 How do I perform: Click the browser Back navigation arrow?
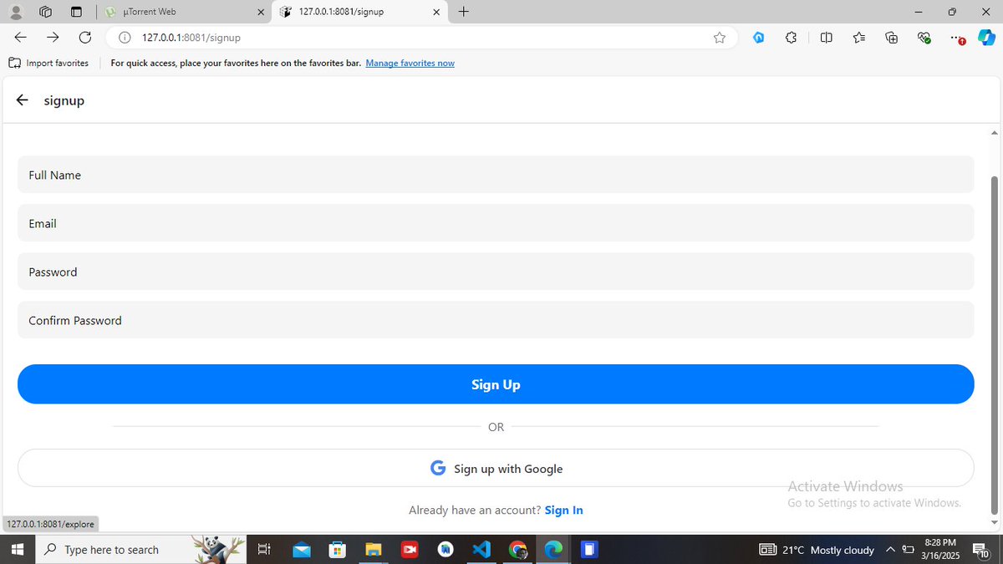pyautogui.click(x=21, y=37)
